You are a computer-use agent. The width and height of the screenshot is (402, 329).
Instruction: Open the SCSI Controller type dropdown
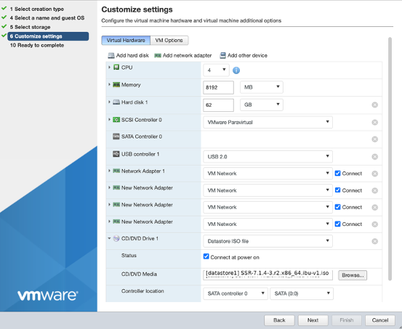coord(268,122)
